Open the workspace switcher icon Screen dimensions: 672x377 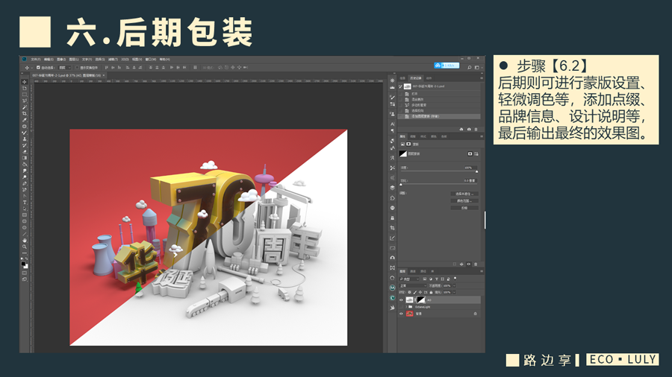click(477, 68)
